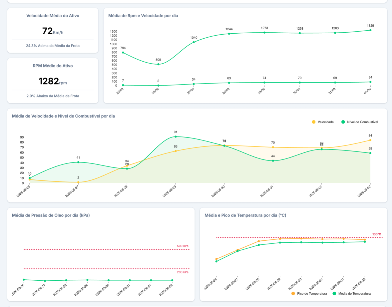Viewport: 392px width, 307px height.
Task: Click 2026-08-26 oil pressure data point
Action: coord(24,279)
